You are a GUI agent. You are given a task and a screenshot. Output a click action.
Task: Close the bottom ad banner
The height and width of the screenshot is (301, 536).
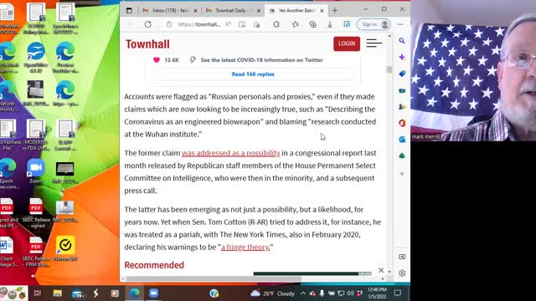[381, 270]
